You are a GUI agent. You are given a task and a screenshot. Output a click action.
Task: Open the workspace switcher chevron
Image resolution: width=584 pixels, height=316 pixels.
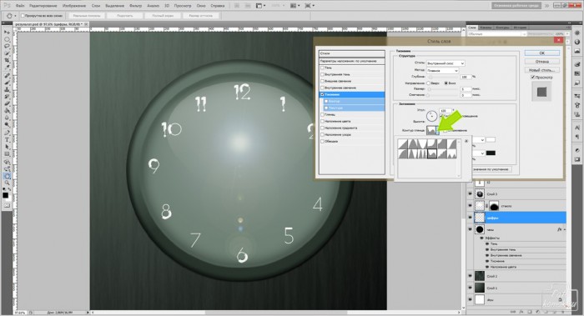pos(547,6)
